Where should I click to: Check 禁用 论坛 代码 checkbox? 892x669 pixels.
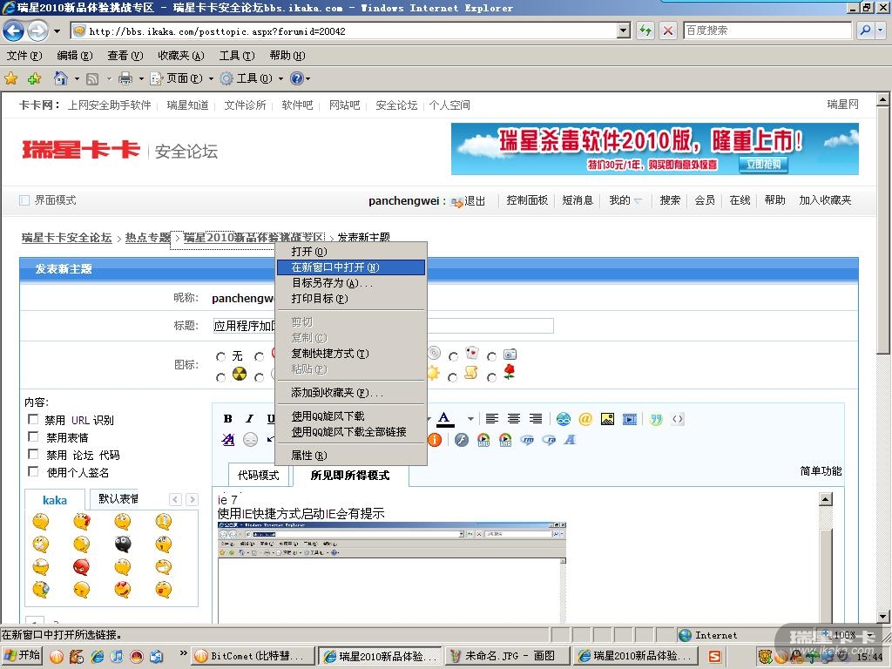33,454
